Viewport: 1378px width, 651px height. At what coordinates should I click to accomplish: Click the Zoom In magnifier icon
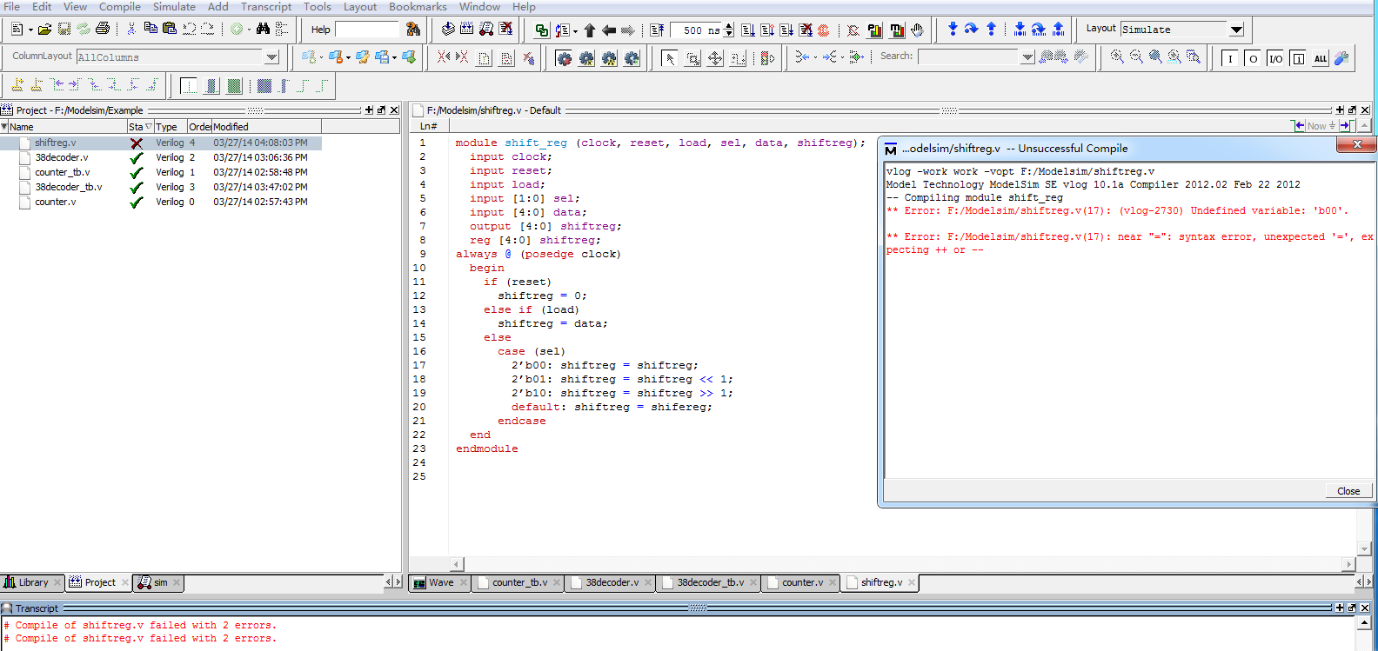pyautogui.click(x=1117, y=56)
